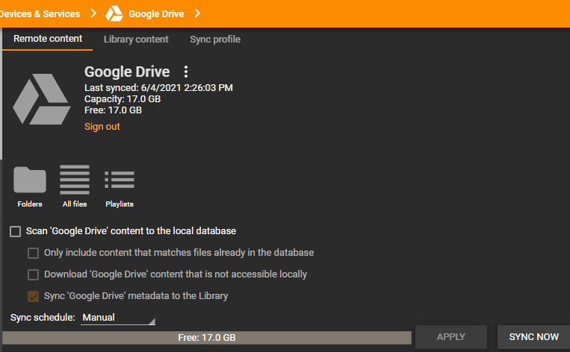Open the three-dot menu beside Google Drive

(186, 72)
